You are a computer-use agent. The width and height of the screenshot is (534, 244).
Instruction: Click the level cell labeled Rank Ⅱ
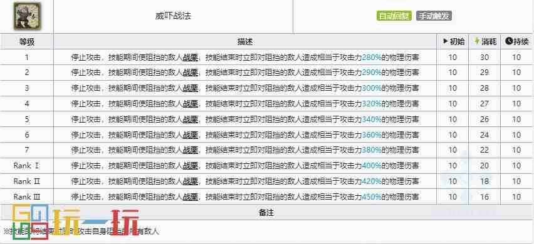(27, 181)
